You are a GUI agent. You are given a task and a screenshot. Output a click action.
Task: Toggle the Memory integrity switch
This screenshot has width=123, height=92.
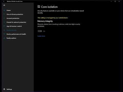[x=40, y=31]
